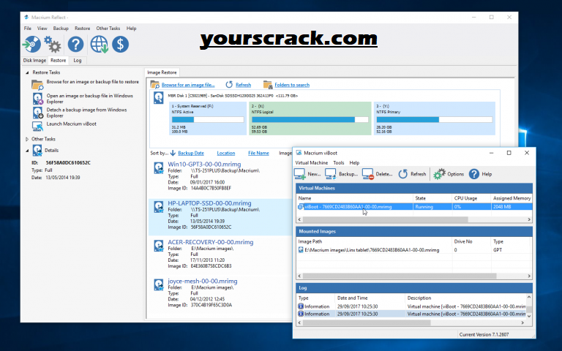Image resolution: width=562 pixels, height=351 pixels.
Task: Expand the Other Tasks section
Action: pos(27,139)
